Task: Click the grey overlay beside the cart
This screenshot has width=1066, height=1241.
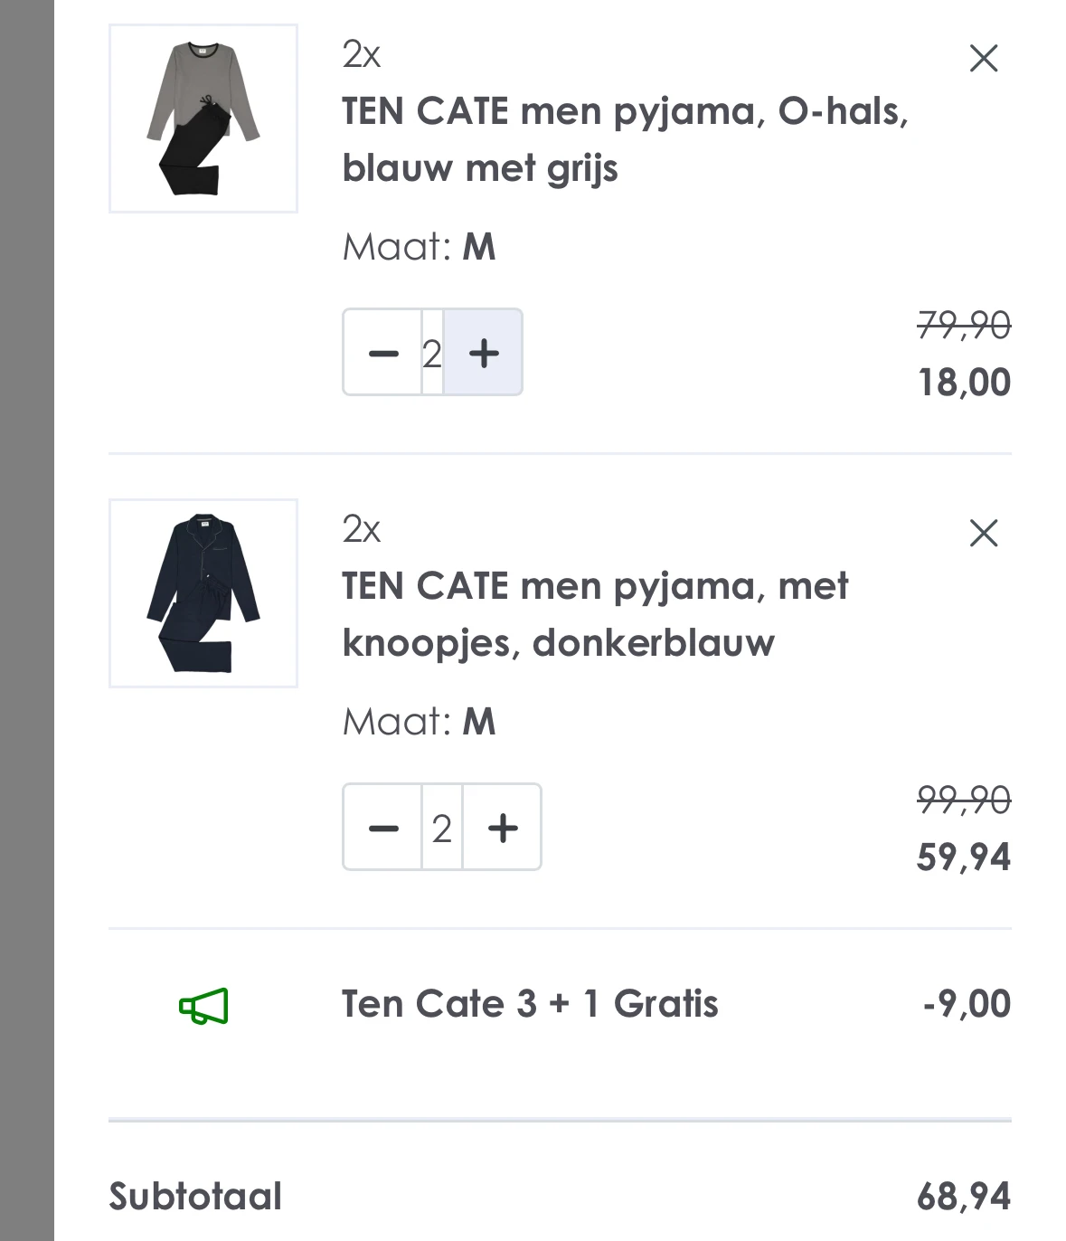Action: pyautogui.click(x=26, y=620)
